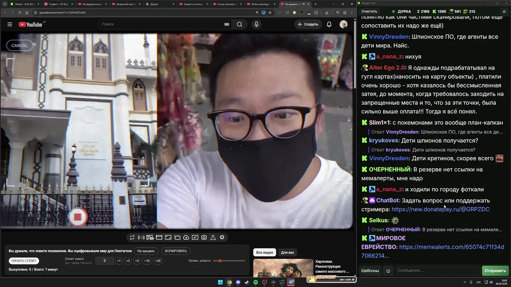This screenshot has height=287, width=511.
Task: Go to browser home page
Action: click(27, 12)
